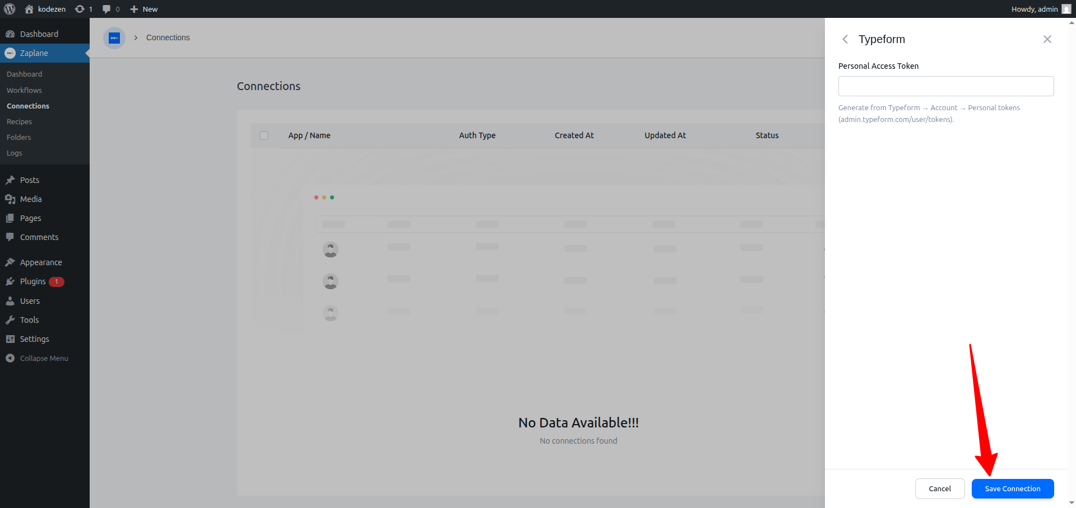Open Logs submenu item
This screenshot has height=508, width=1076.
15,153
